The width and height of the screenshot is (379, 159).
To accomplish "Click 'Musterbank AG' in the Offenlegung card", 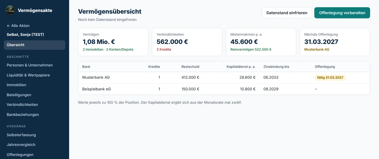I will coord(316,49).
